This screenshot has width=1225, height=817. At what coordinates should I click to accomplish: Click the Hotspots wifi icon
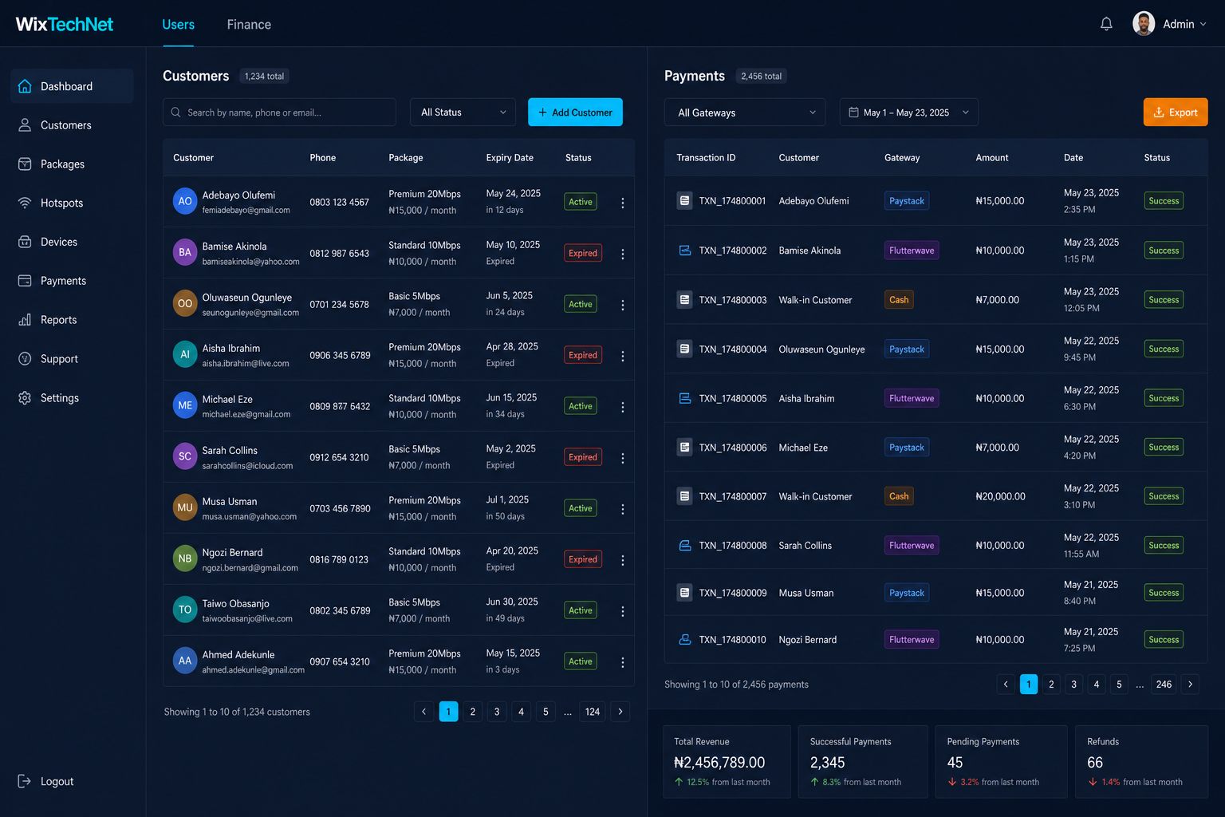25,203
